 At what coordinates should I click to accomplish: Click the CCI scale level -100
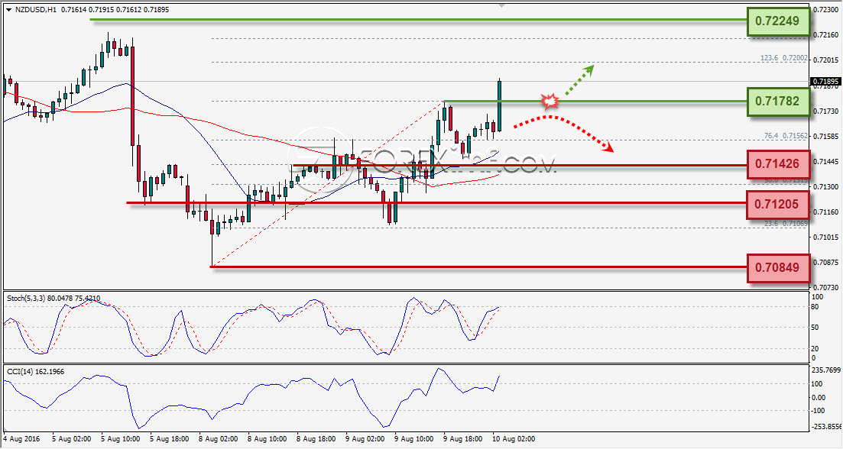click(818, 411)
